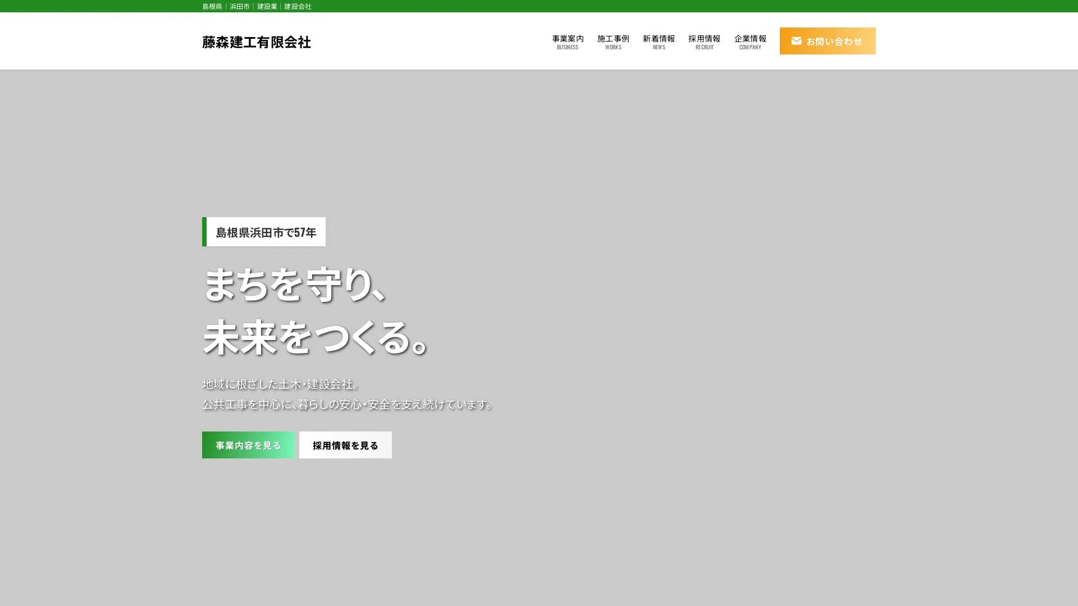Go to the 施工事例 WORKS menu item
Image resolution: width=1078 pixels, height=606 pixels.
tap(613, 42)
